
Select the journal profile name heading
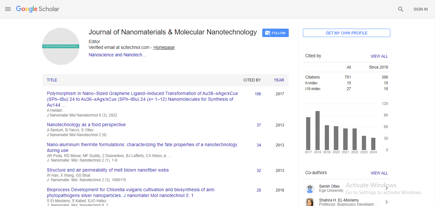point(173,32)
